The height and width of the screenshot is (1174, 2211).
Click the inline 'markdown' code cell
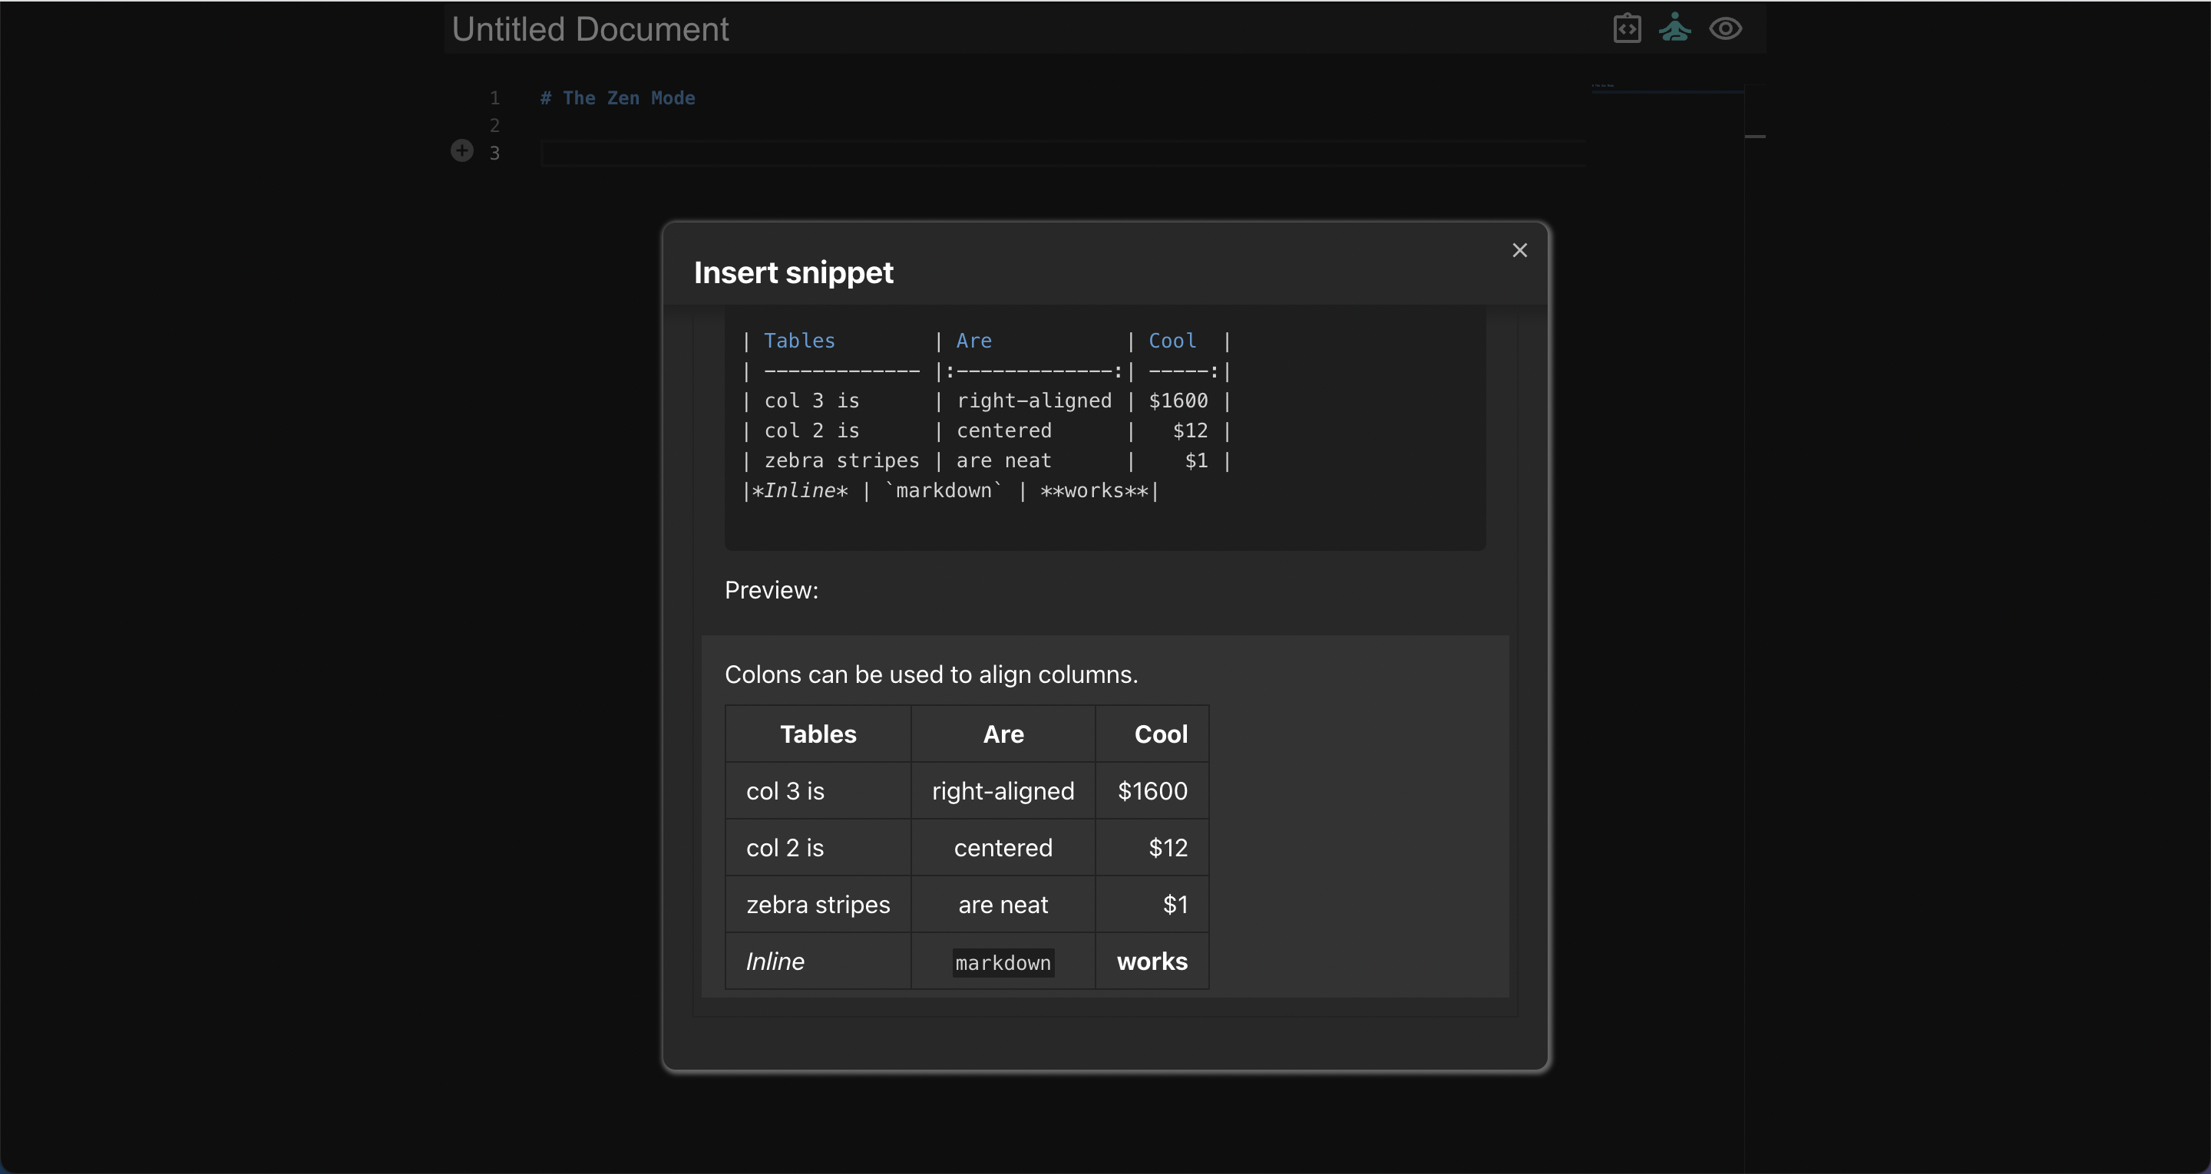[1003, 963]
